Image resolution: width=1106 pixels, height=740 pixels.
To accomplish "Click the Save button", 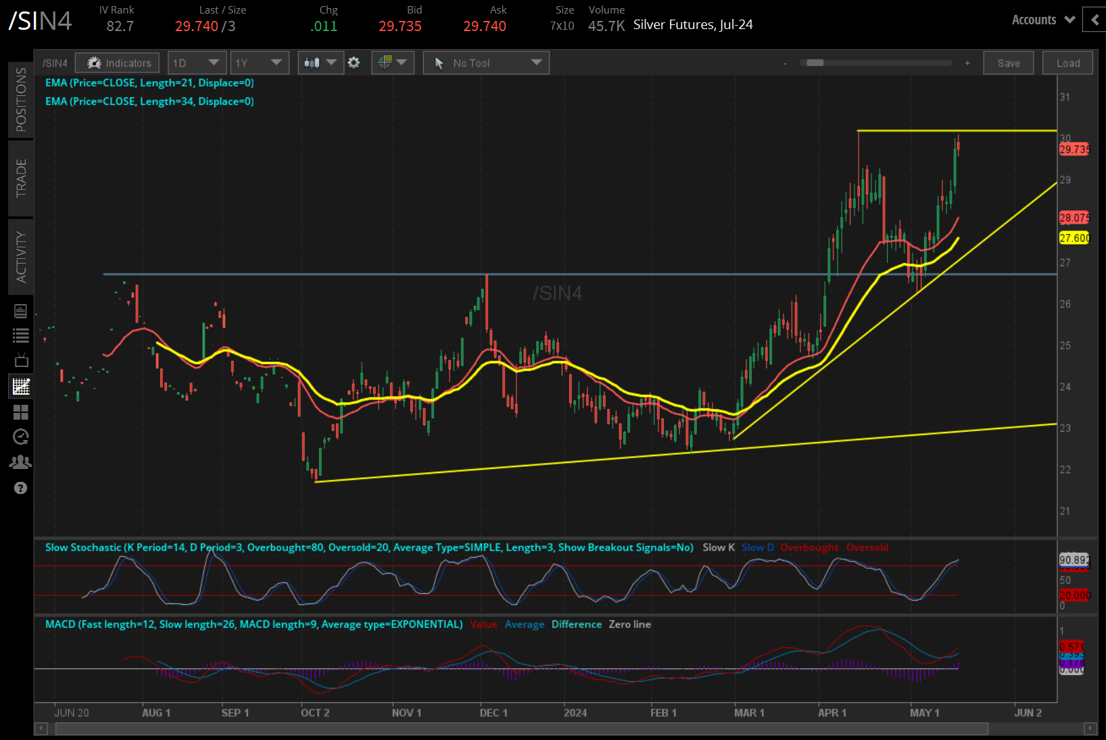I will coord(1008,62).
